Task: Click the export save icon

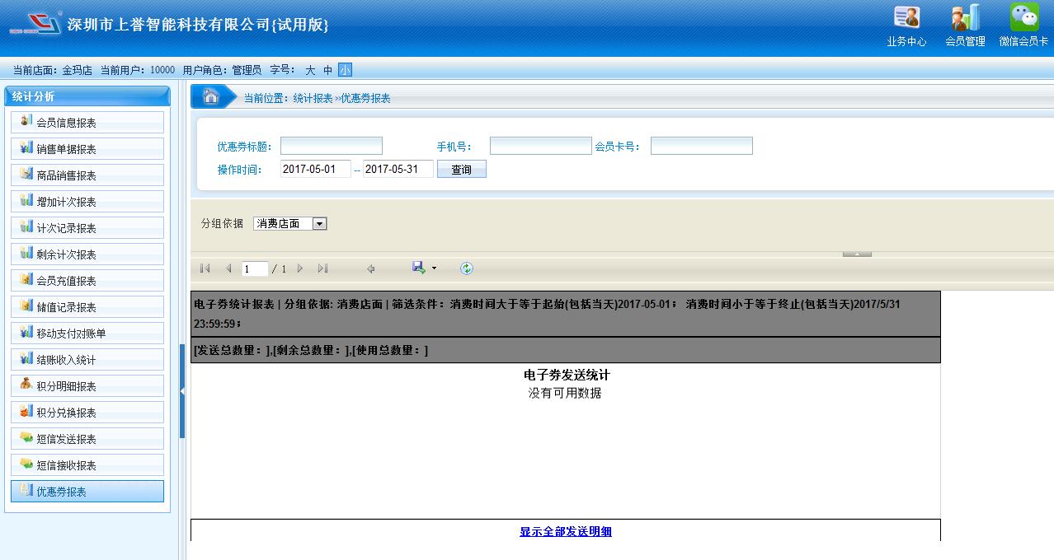Action: pyautogui.click(x=418, y=268)
